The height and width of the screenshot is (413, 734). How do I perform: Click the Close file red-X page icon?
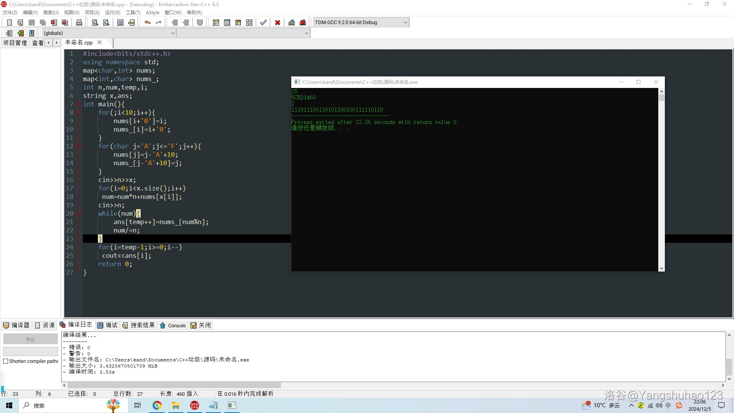click(x=54, y=23)
